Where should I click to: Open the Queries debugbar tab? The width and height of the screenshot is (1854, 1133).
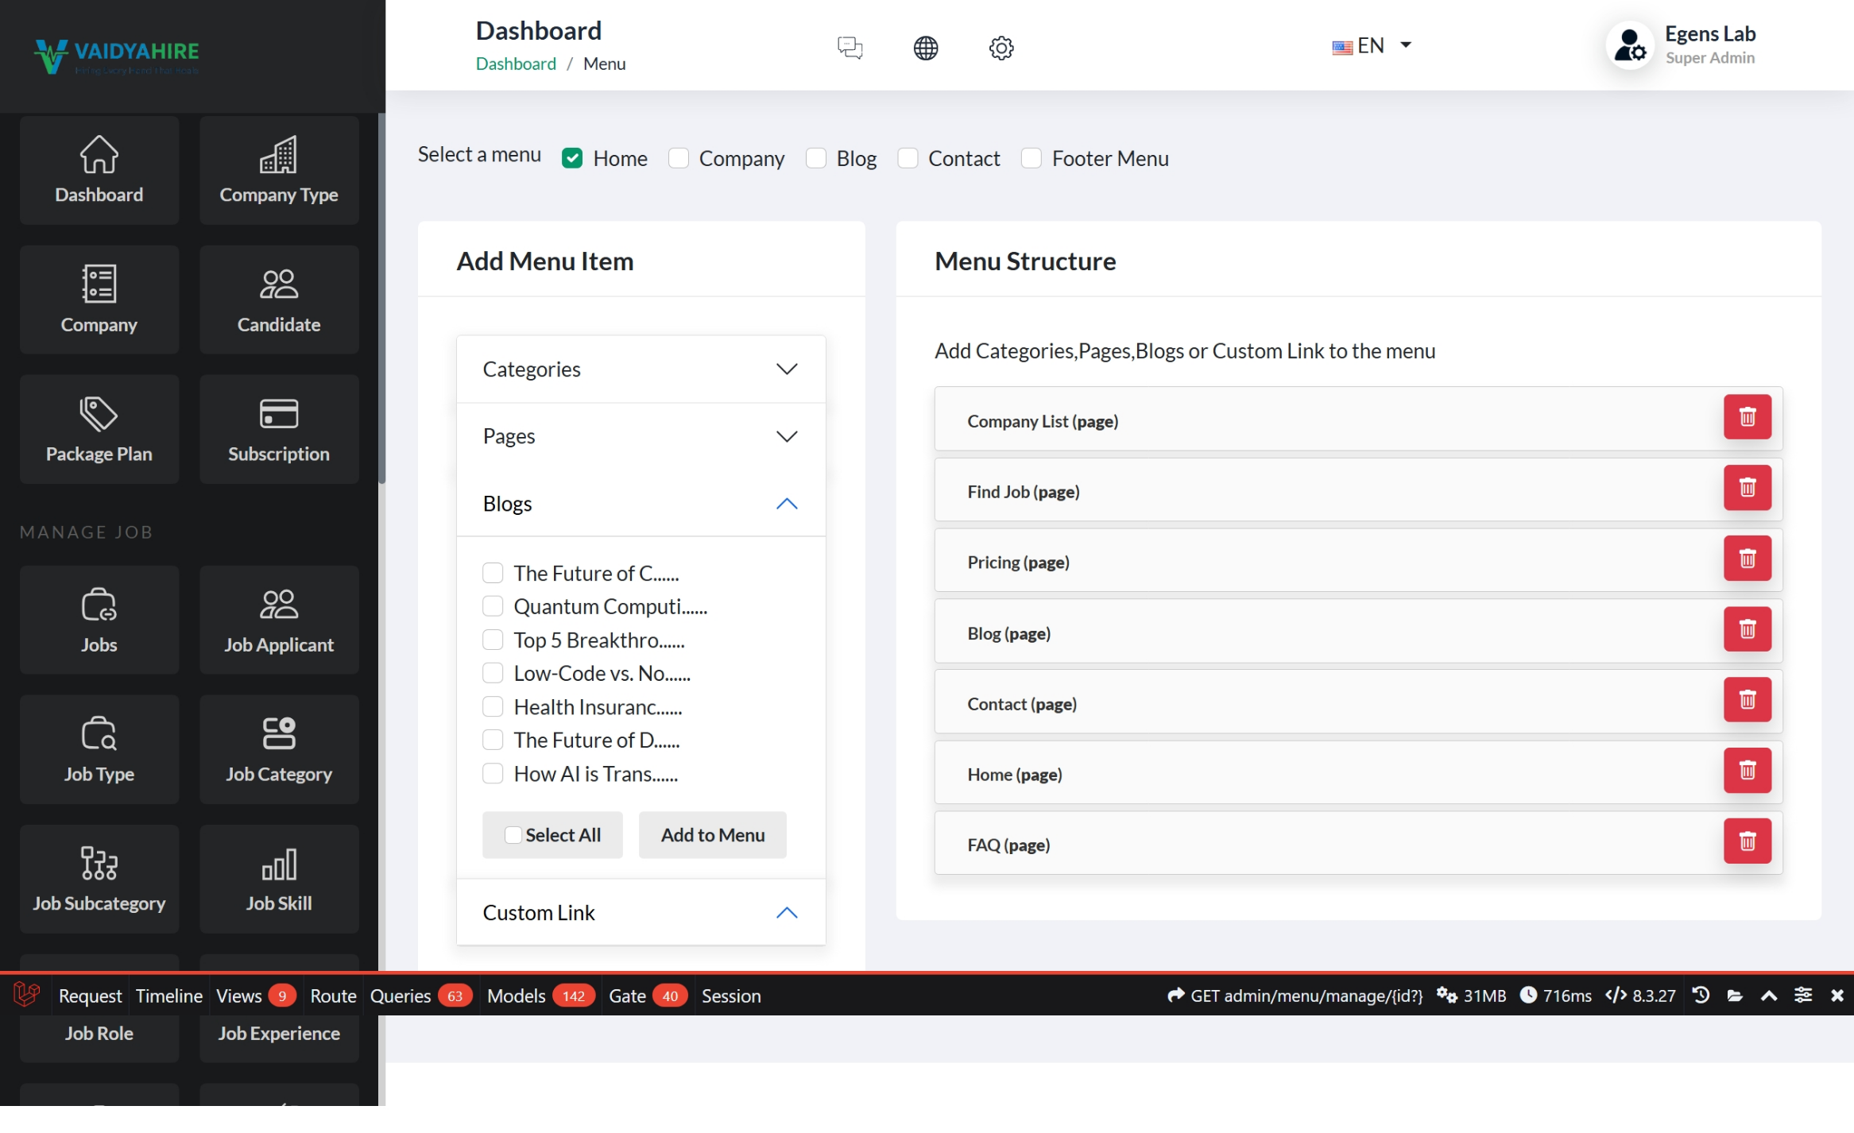pos(401,996)
